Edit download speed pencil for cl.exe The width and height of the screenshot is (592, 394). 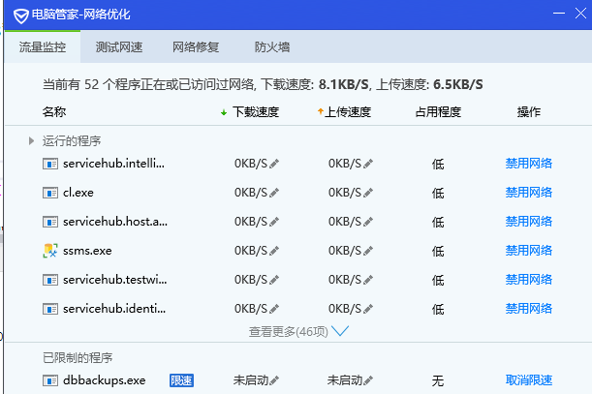274,193
